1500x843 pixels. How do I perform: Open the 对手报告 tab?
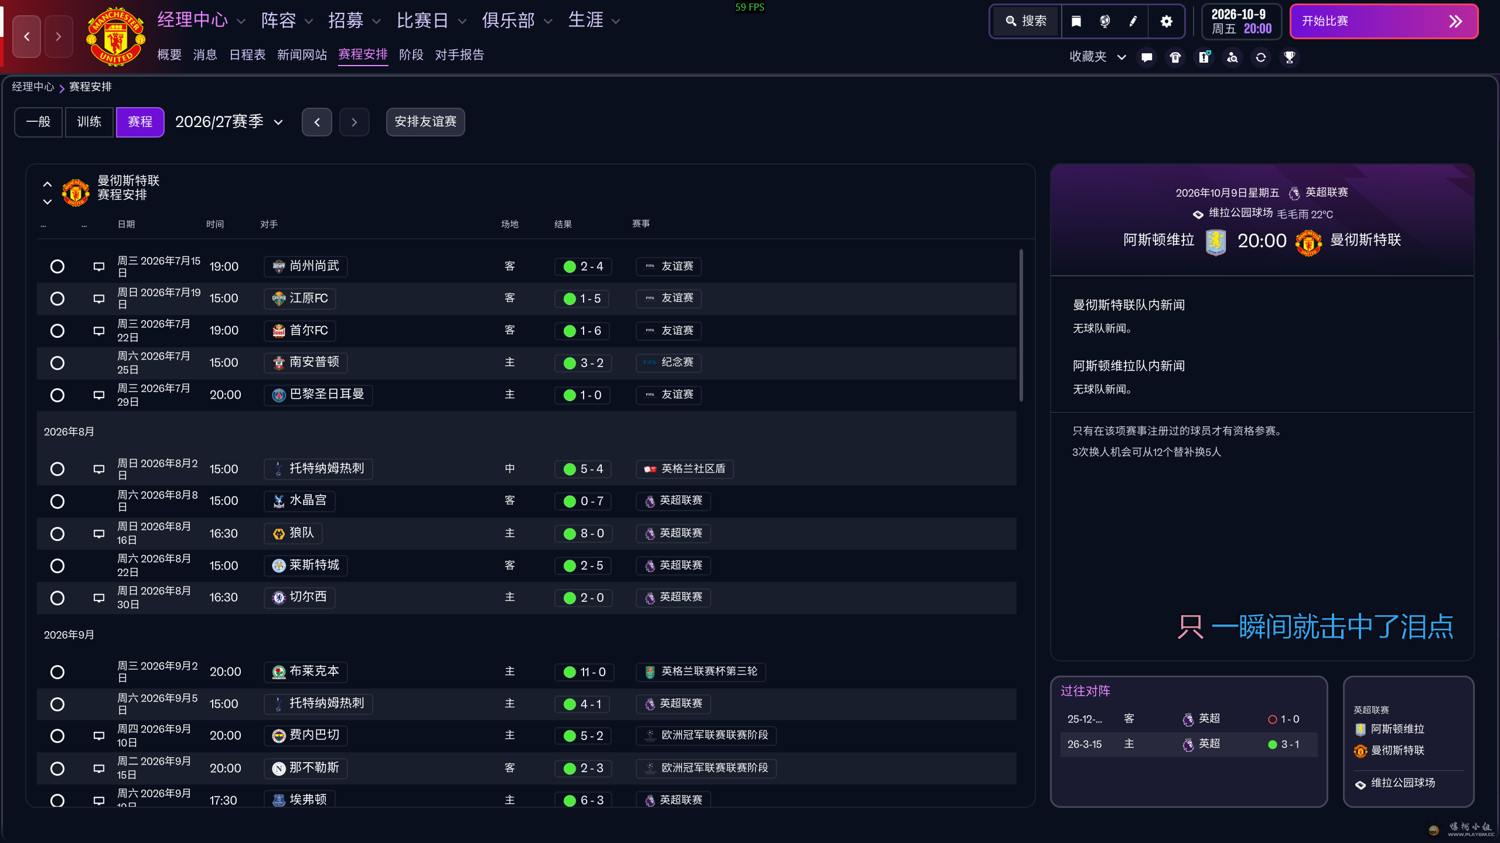point(459,55)
